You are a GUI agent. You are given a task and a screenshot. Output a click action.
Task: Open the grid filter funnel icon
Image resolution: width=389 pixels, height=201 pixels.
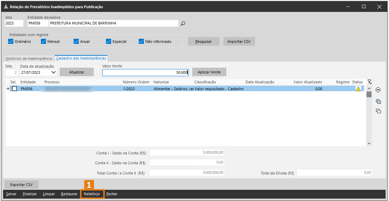369,82
